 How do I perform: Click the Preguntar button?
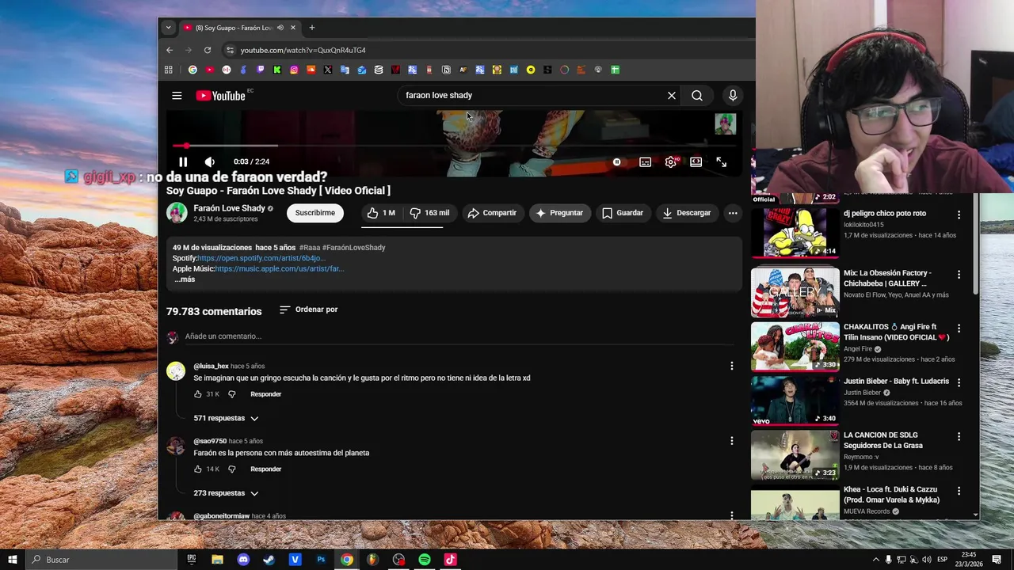pyautogui.click(x=559, y=213)
